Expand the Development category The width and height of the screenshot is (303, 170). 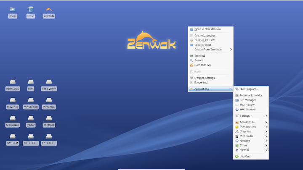[x=251, y=127]
